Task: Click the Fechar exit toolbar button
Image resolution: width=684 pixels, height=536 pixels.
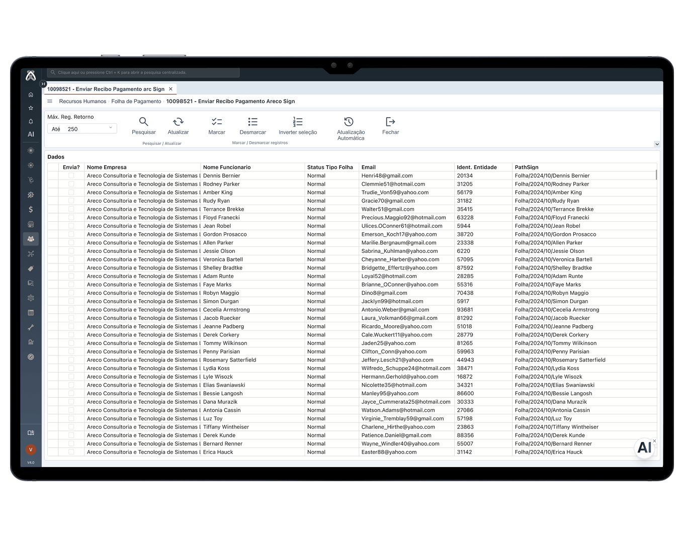Action: 390,126
